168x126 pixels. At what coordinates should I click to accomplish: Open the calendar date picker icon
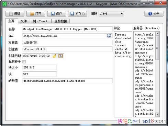click(x=60, y=56)
